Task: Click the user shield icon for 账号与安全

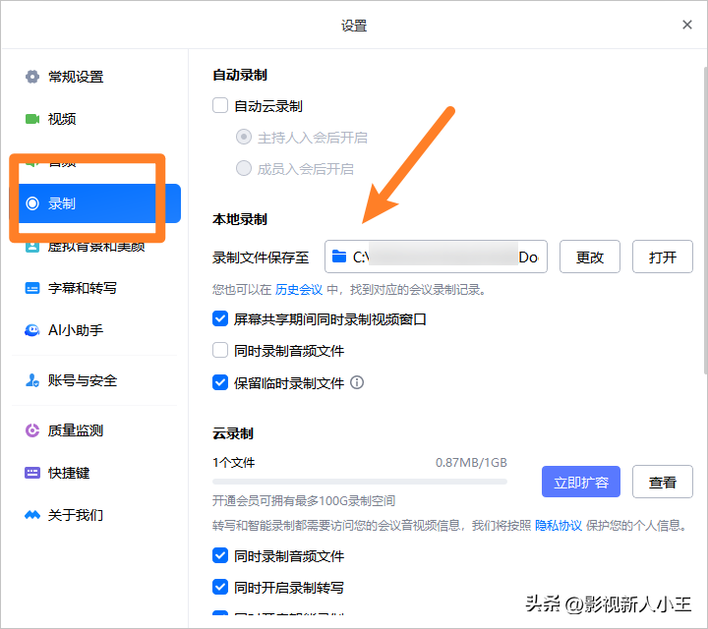Action: tap(32, 380)
